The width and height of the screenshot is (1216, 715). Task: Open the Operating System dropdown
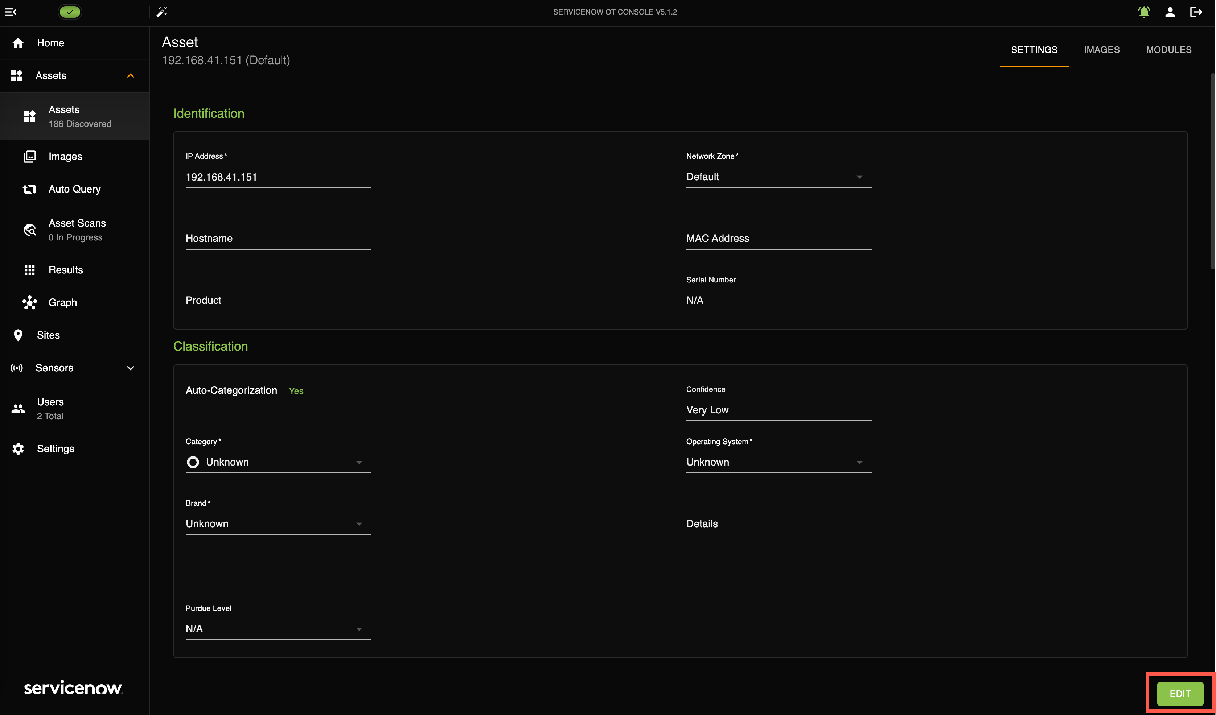tap(779, 462)
